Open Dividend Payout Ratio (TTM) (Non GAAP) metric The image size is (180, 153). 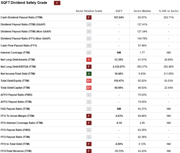pos(26,31)
